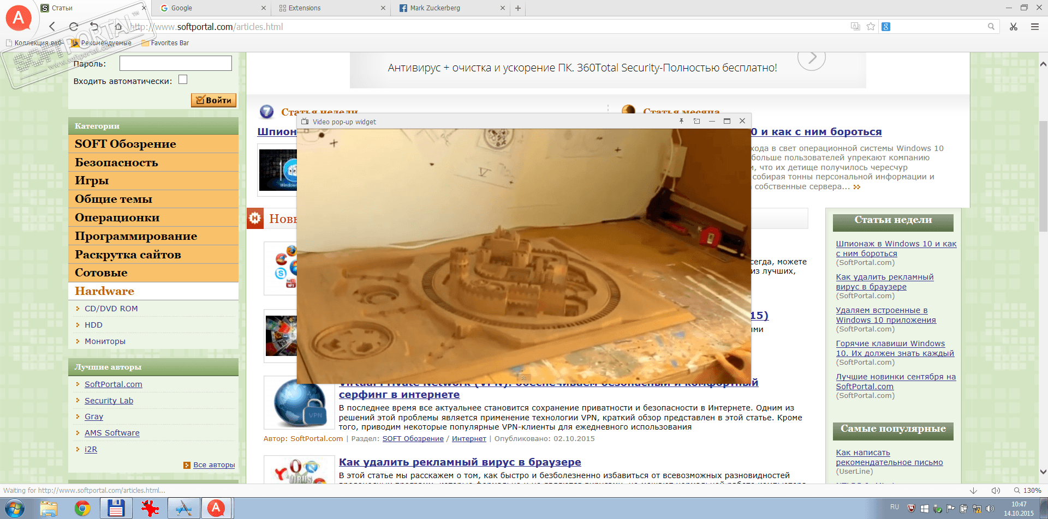Open the Hardware category
The width and height of the screenshot is (1048, 519).
153,291
